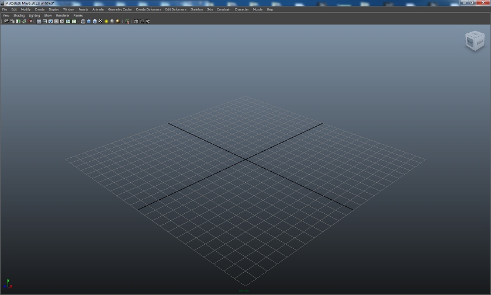Screen dimensions: 491x295
Task: Click the rightmost panel toolbar icon
Action: (148, 21)
